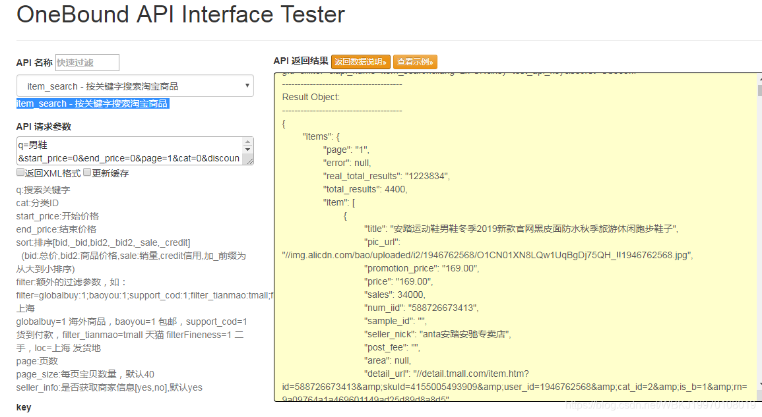Image resolution: width=762 pixels, height=417 pixels.
Task: Click the seller_info description line
Action: (110, 387)
